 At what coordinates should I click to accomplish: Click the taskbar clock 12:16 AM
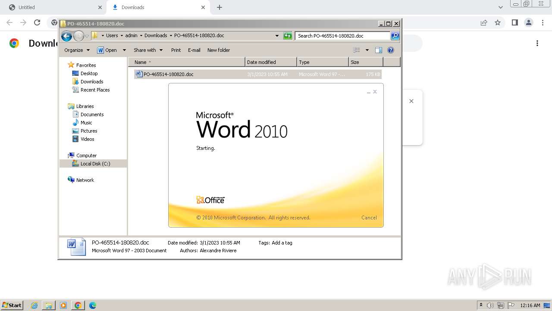pyautogui.click(x=530, y=305)
